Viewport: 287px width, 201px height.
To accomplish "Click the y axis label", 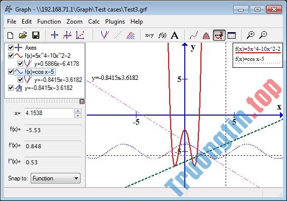I will [x=193, y=48].
